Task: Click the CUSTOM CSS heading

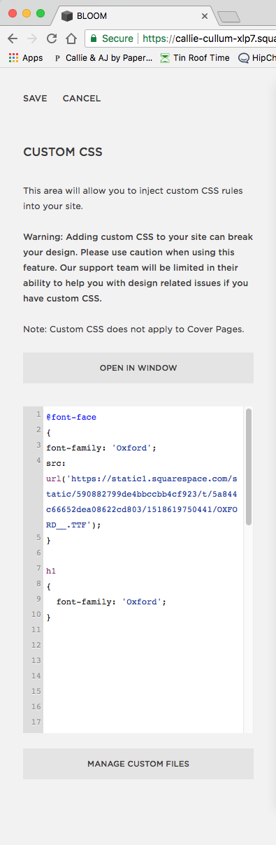Action: (x=63, y=152)
